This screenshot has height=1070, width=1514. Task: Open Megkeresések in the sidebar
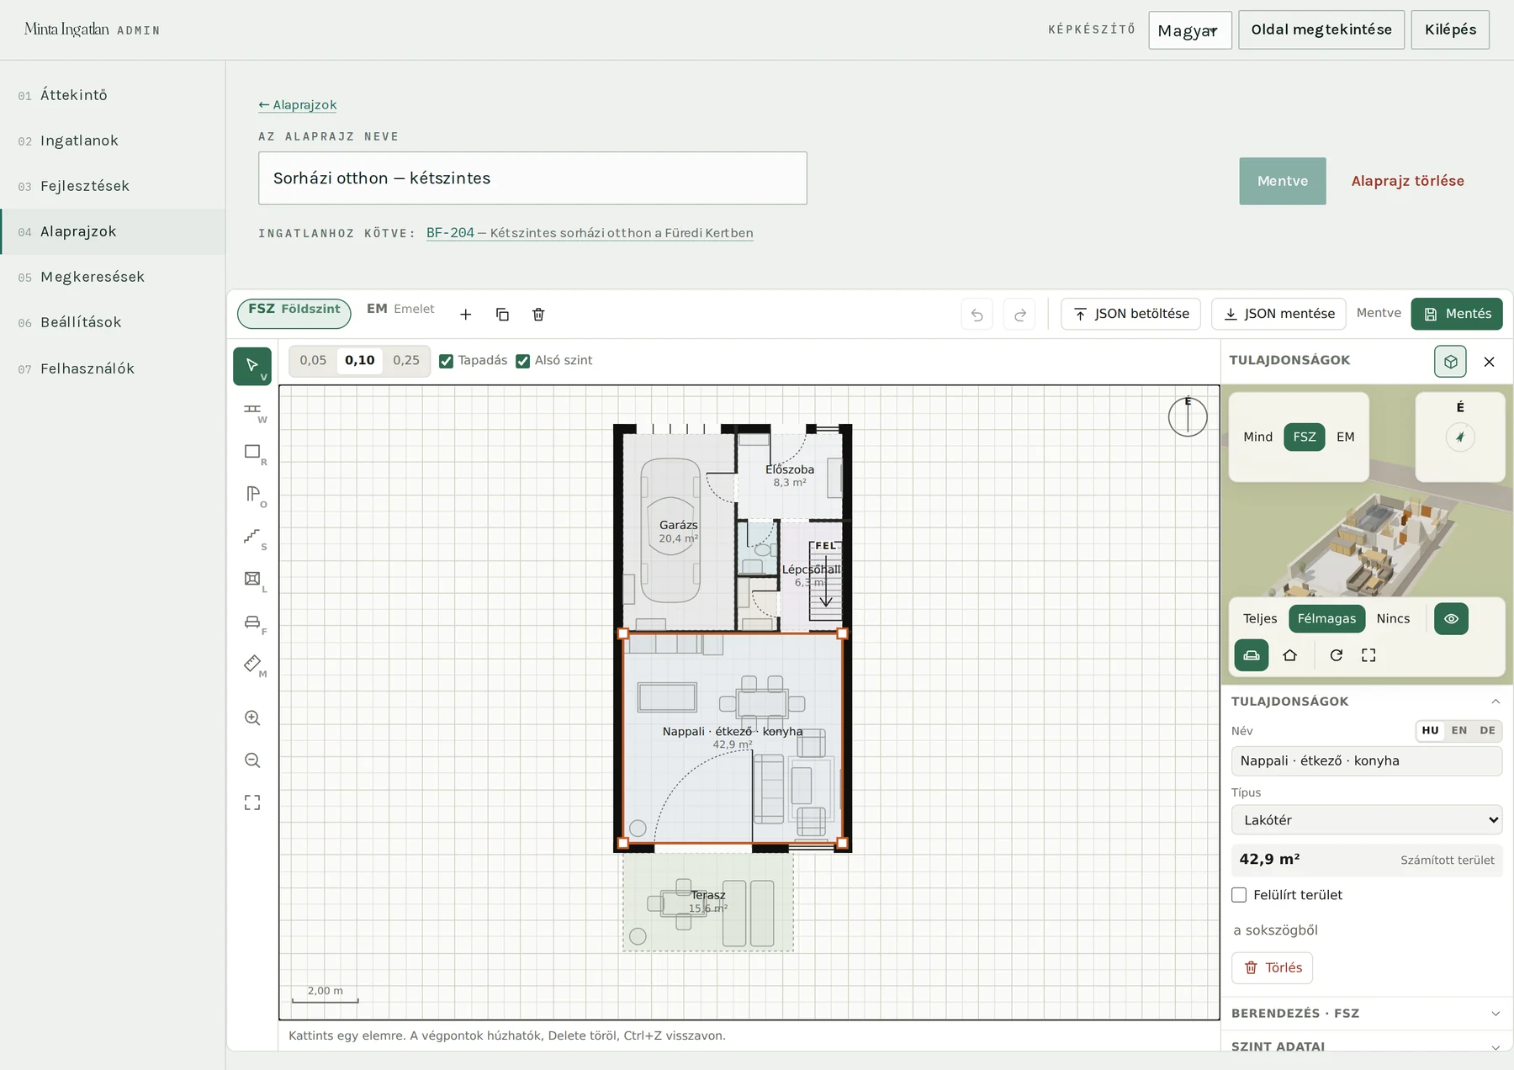(x=113, y=277)
